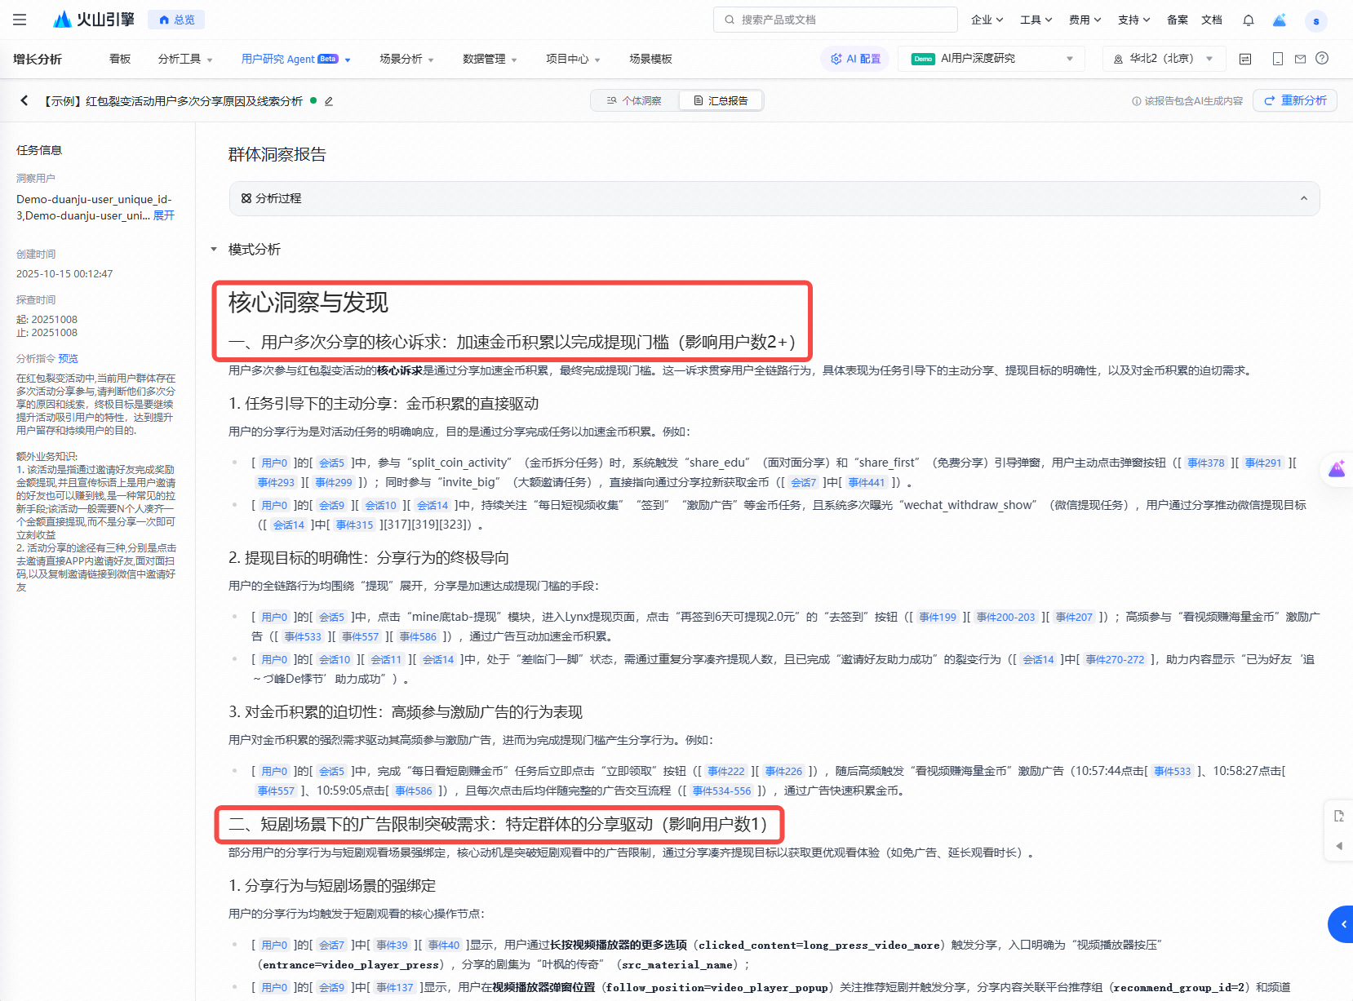
Task: Click the 重新分析 button
Action: (1295, 100)
